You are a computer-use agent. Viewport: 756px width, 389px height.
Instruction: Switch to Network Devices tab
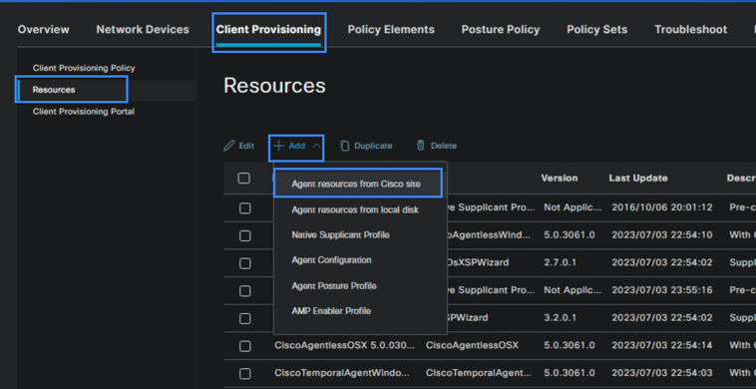coord(143,29)
